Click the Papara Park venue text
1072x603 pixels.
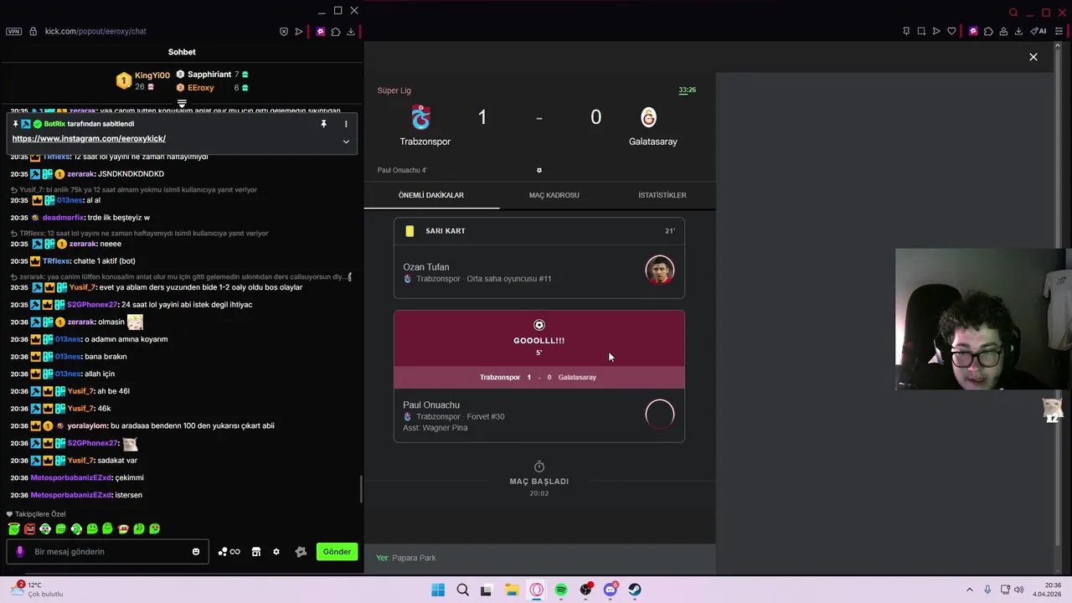click(414, 558)
